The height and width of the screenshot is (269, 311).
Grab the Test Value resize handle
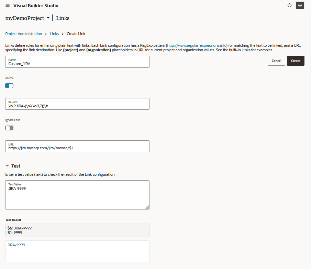tap(147, 207)
